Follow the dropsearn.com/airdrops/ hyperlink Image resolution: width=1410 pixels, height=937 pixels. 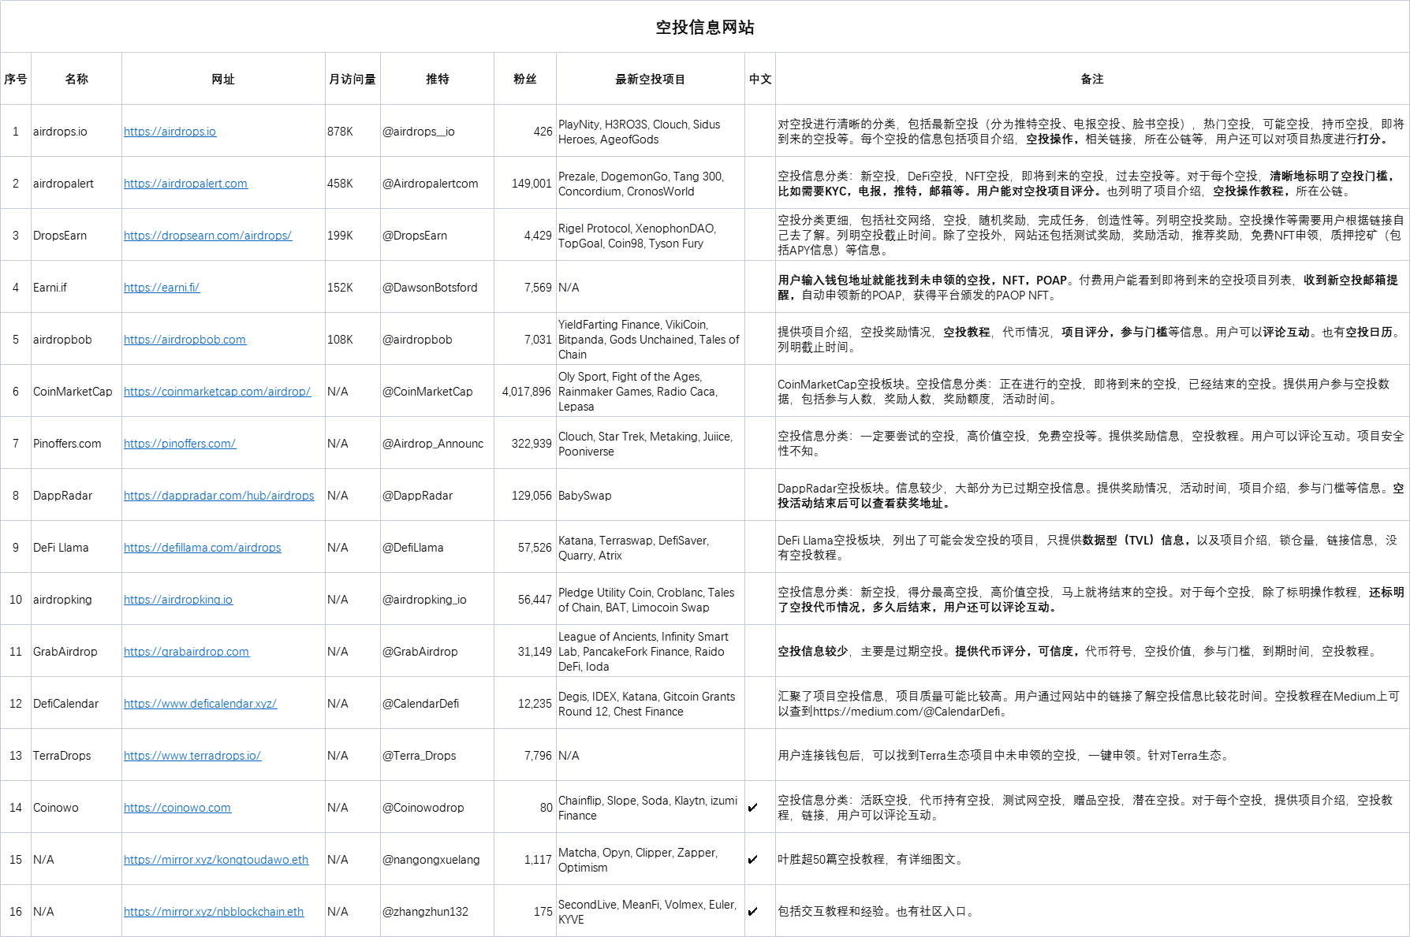pos(207,236)
